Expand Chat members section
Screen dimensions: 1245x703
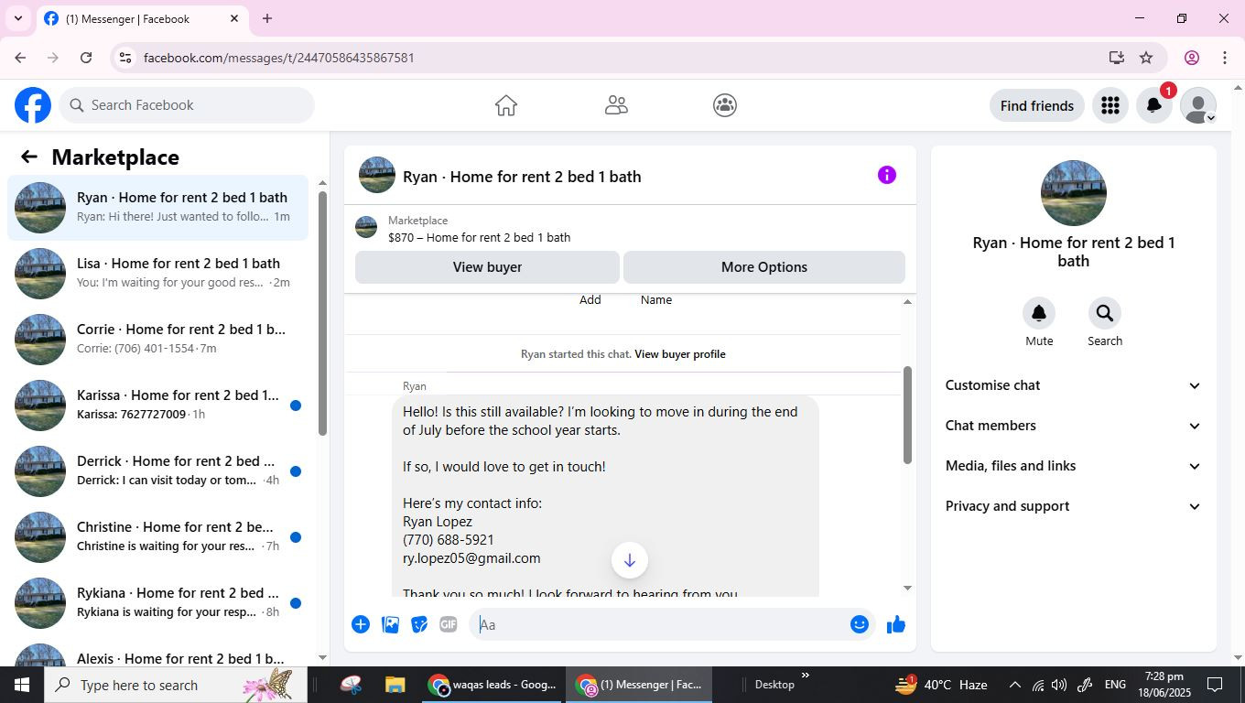(x=1073, y=426)
